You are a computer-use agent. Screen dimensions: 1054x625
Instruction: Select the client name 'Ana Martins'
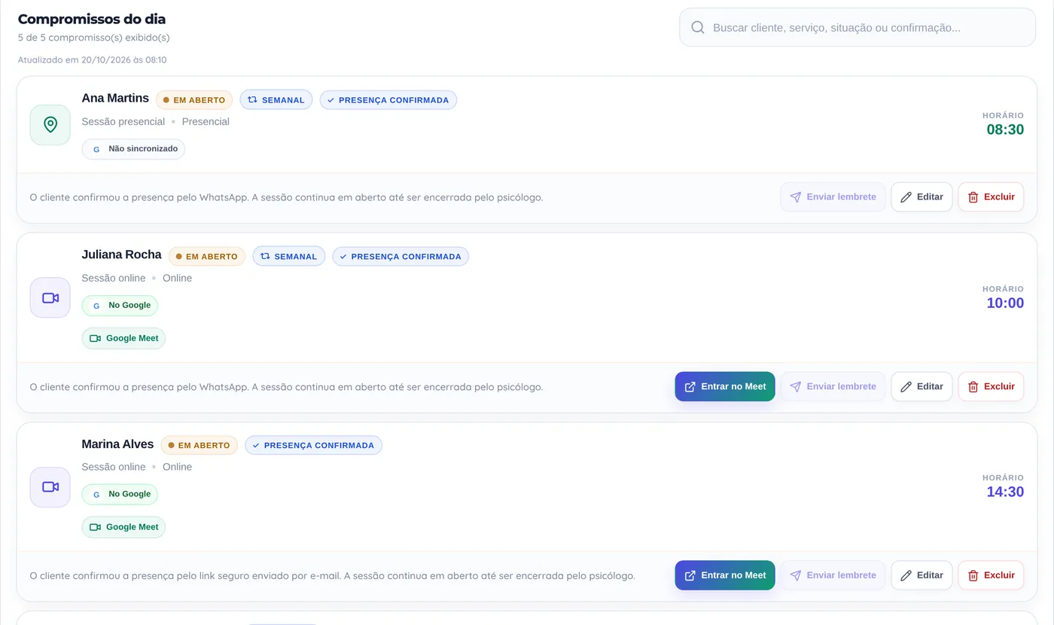click(x=115, y=98)
